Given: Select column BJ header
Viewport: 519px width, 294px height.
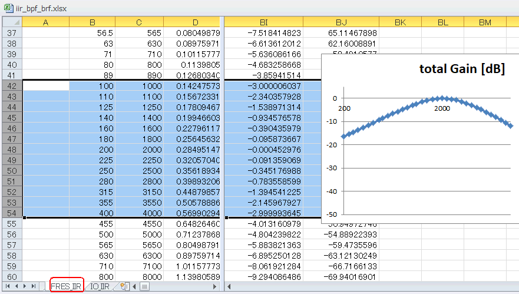Looking at the screenshot, I should 341,22.
